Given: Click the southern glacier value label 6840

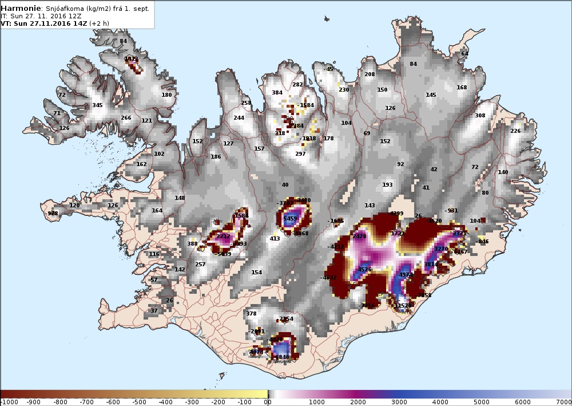Looking at the screenshot, I should click(x=283, y=357).
